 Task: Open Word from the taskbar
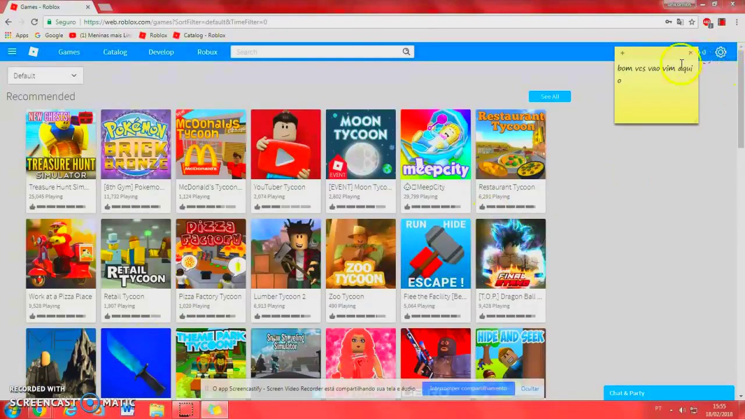click(127, 410)
